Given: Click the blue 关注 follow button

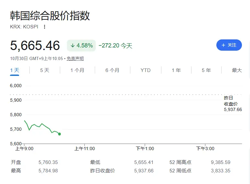Looking at the screenshot, I should coord(229,45).
